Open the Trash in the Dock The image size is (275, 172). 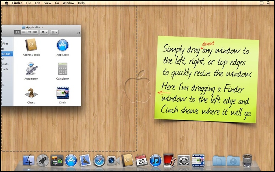pyautogui.click(x=247, y=161)
